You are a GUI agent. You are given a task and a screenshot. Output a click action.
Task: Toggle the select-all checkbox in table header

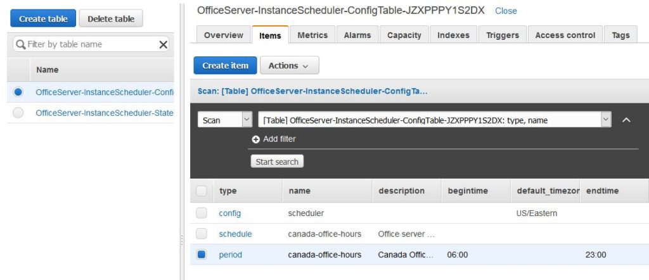point(202,191)
